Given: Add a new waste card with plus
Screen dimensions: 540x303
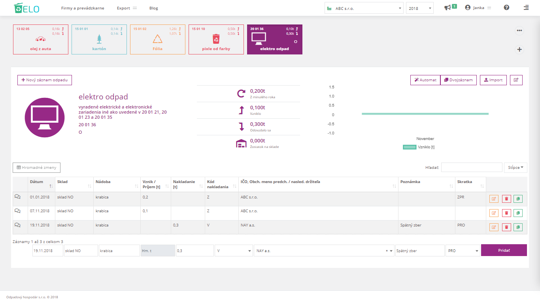Looking at the screenshot, I should click(519, 49).
